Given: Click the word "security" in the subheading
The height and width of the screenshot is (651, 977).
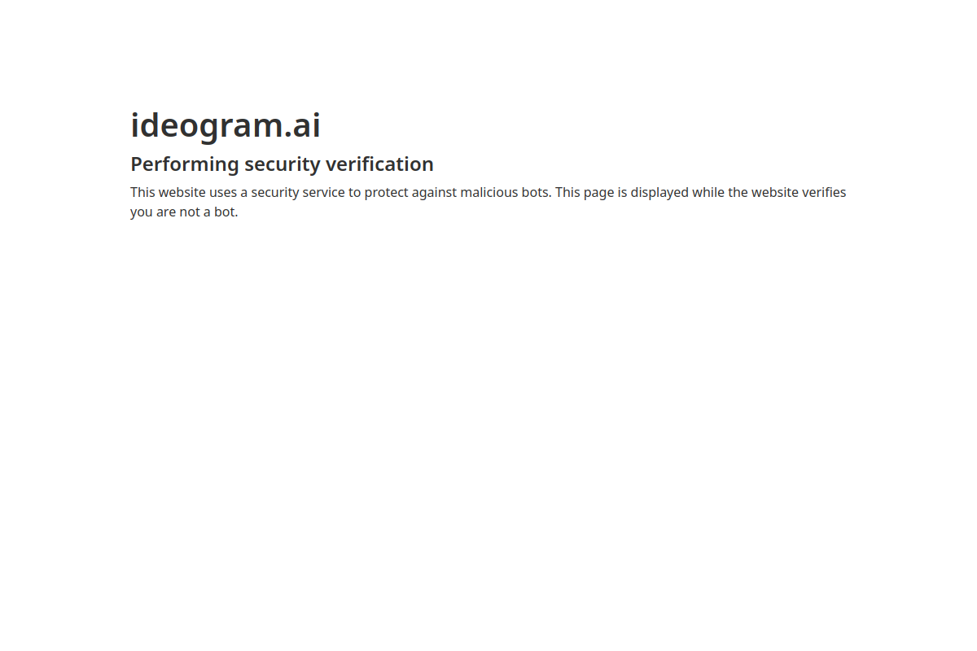Looking at the screenshot, I should (x=283, y=164).
